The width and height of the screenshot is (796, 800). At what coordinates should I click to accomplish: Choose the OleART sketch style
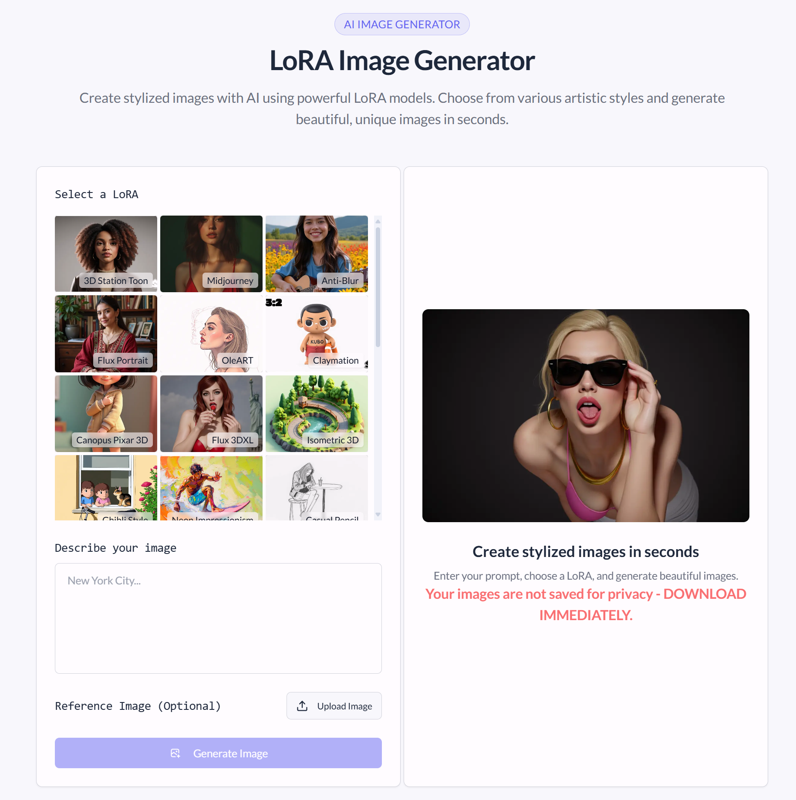click(211, 334)
